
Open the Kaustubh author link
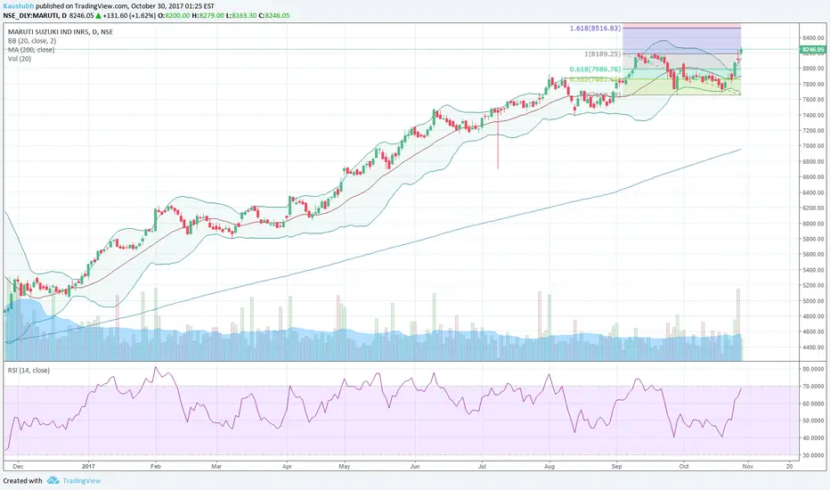19,6
